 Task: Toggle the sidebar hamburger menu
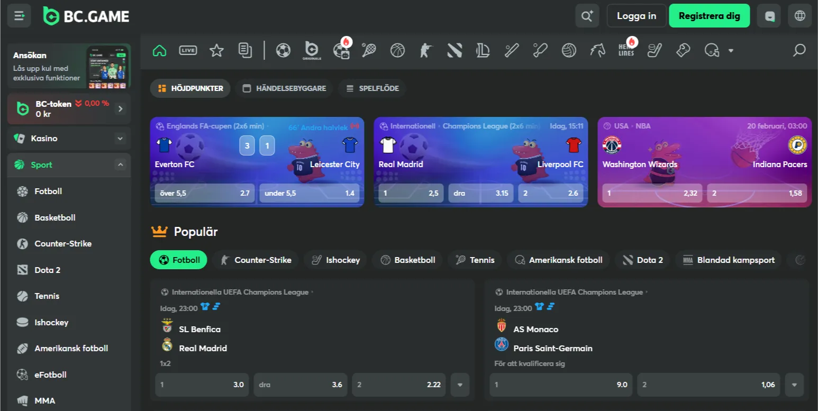(19, 16)
